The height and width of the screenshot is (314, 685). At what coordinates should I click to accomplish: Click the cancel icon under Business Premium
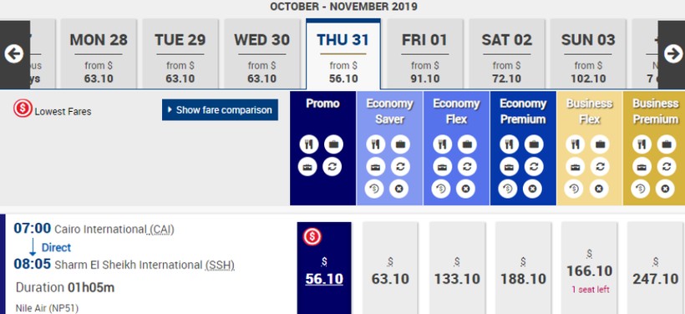[x=665, y=189]
